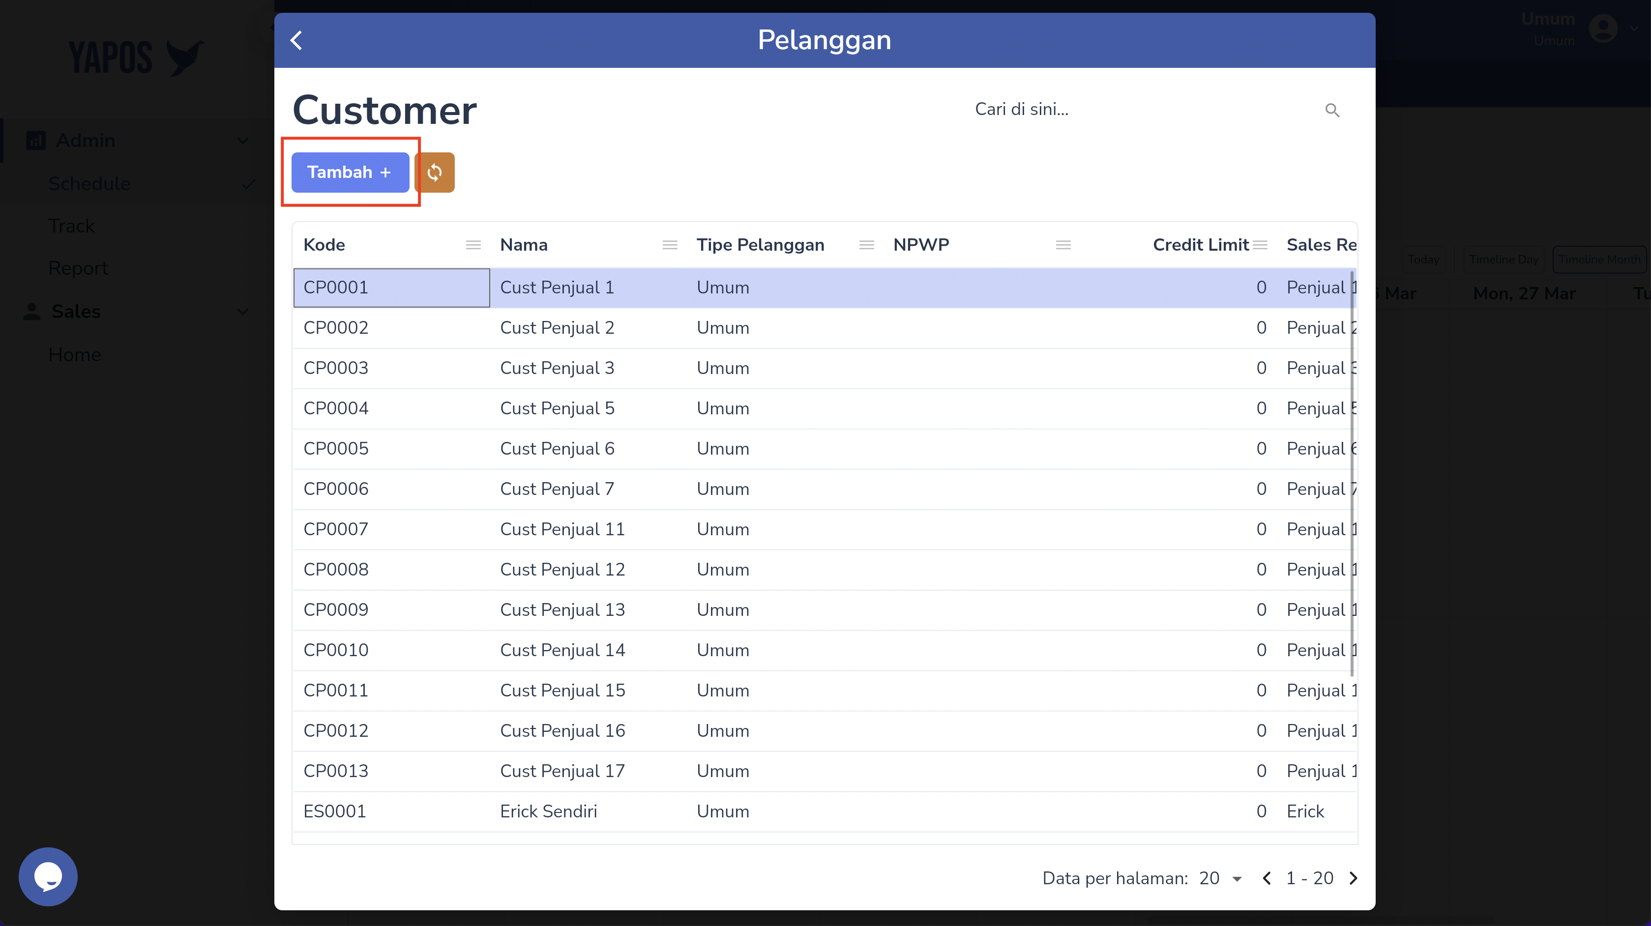
Task: Click Erick in Sales Rep column
Action: [1305, 812]
